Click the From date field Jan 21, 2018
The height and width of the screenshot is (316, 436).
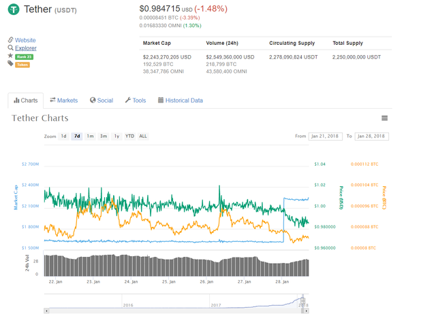326,136
